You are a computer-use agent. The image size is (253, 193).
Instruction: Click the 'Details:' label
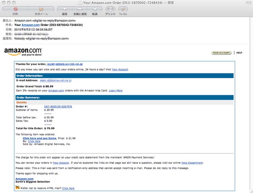22,103
